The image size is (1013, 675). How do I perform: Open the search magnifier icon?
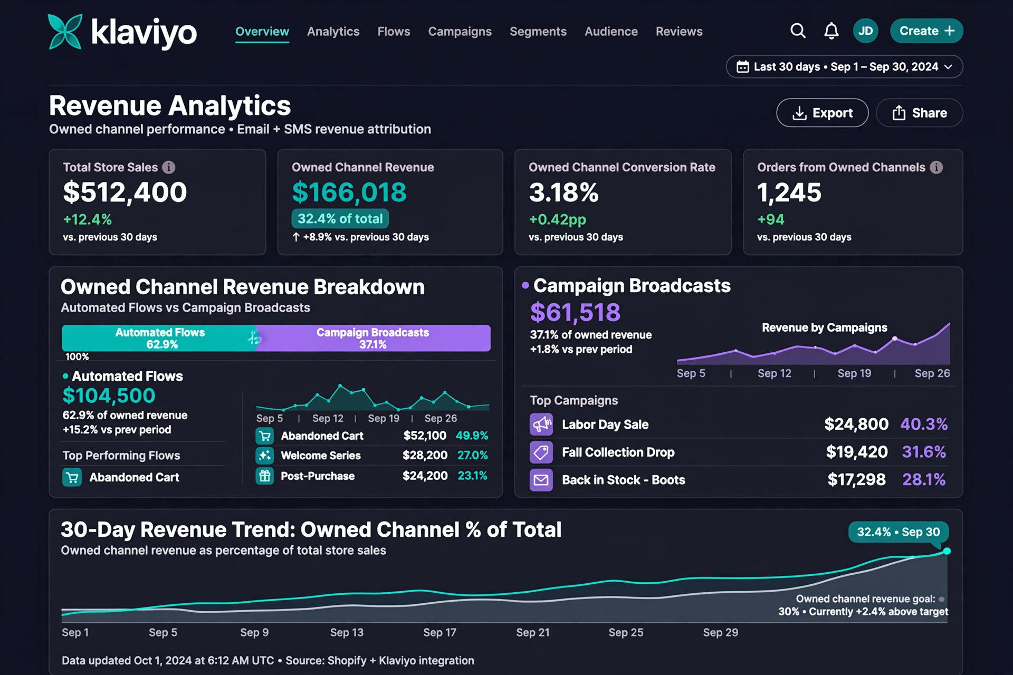[798, 31]
